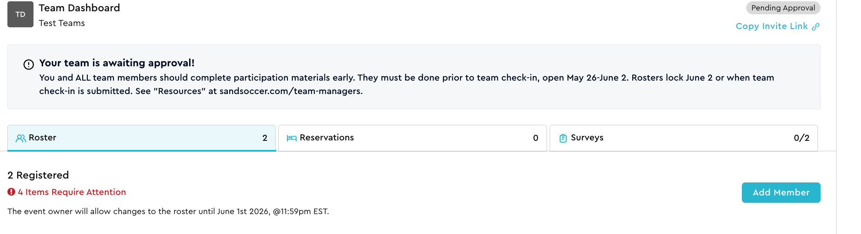This screenshot has width=861, height=234.
Task: Click the chain-link icon beside Copy Invite Link
Action: [x=816, y=26]
